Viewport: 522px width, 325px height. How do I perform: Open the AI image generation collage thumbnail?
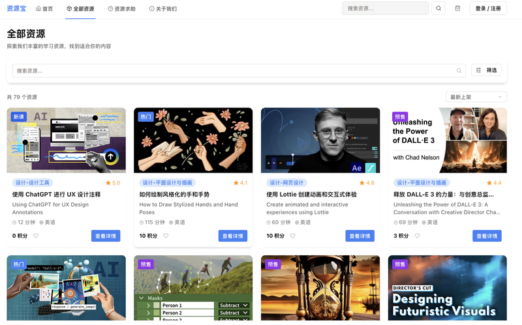67,288
